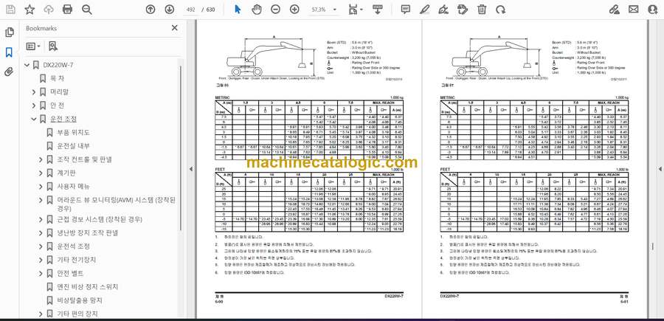This screenshot has width=664, height=321.
Task: Click the page number field showing 492
Action: pyautogui.click(x=190, y=10)
